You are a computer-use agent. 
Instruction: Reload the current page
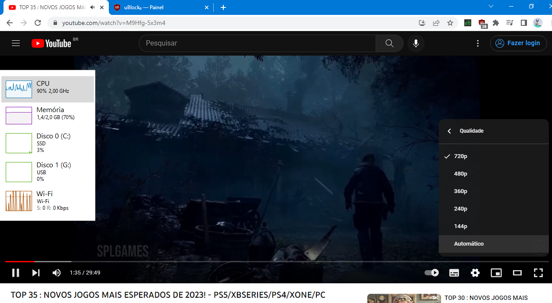pyautogui.click(x=38, y=23)
